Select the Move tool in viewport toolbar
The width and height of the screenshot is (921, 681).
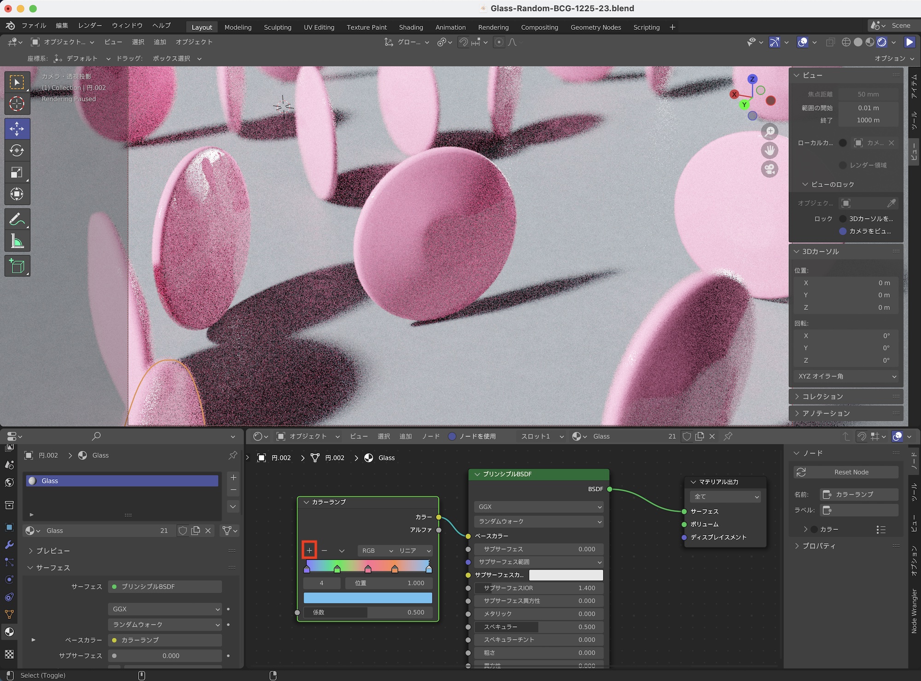click(x=17, y=128)
